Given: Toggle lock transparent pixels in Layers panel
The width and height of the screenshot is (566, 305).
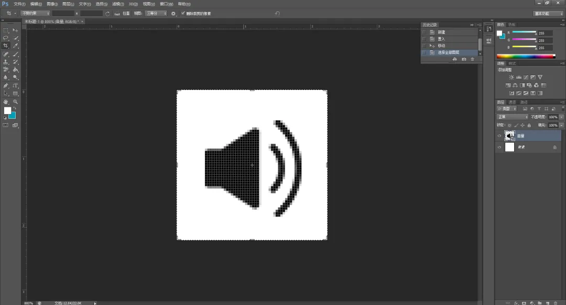Looking at the screenshot, I should [x=510, y=126].
